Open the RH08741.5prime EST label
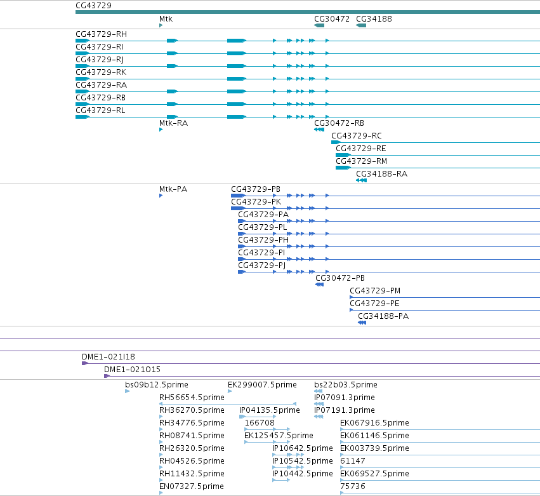540x496 pixels. pyautogui.click(x=192, y=436)
